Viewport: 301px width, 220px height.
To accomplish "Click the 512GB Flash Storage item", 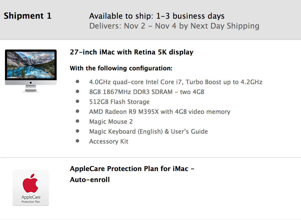I will coord(119,102).
